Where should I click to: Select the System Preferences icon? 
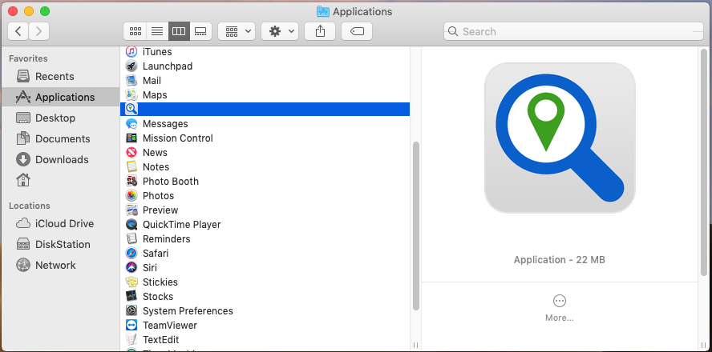[x=131, y=310]
